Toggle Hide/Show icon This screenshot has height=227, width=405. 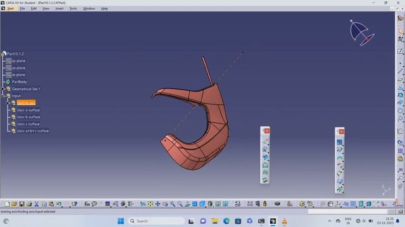pos(218,204)
